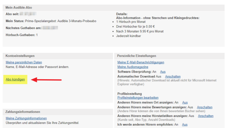Click the Profileinstellung heading
The width and height of the screenshot is (227, 128).
tap(130, 94)
